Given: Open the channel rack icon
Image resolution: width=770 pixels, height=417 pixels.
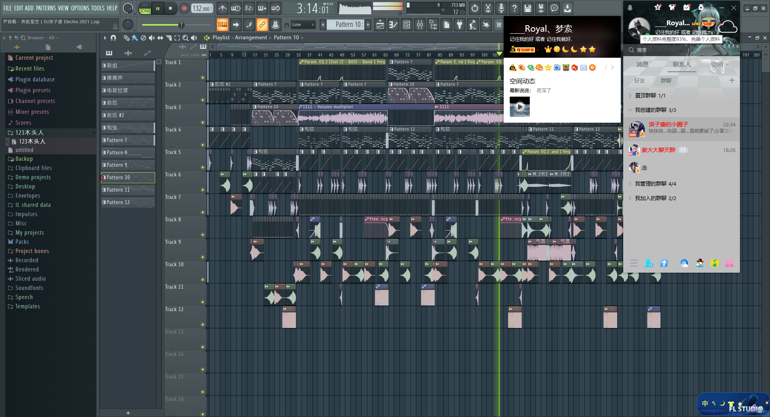Looking at the screenshot, I should coord(407,25).
